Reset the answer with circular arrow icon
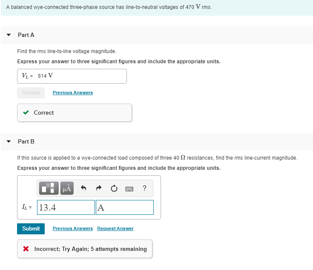Screen dimensions: 313x270 (114, 188)
